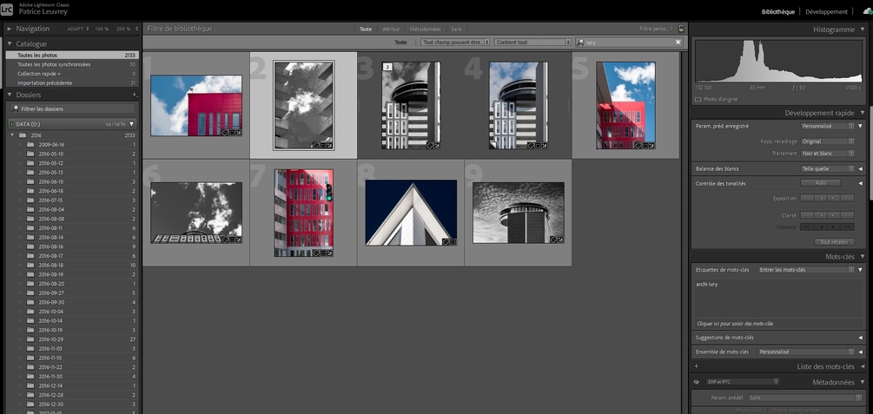Click the stack badge '2' on photo 3

[x=387, y=67]
